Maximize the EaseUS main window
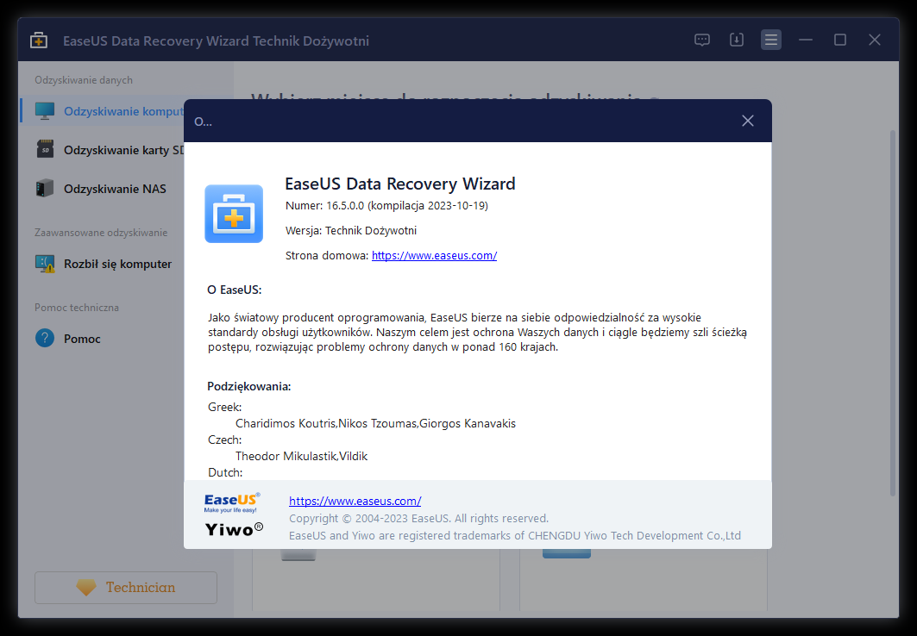This screenshot has height=636, width=917. 840,40
